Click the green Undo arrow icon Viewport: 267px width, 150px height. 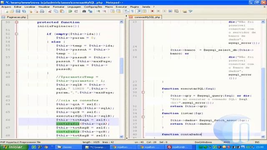coord(70,11)
